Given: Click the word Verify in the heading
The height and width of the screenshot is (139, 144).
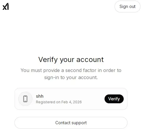Looking at the screenshot, I should 48,60.
